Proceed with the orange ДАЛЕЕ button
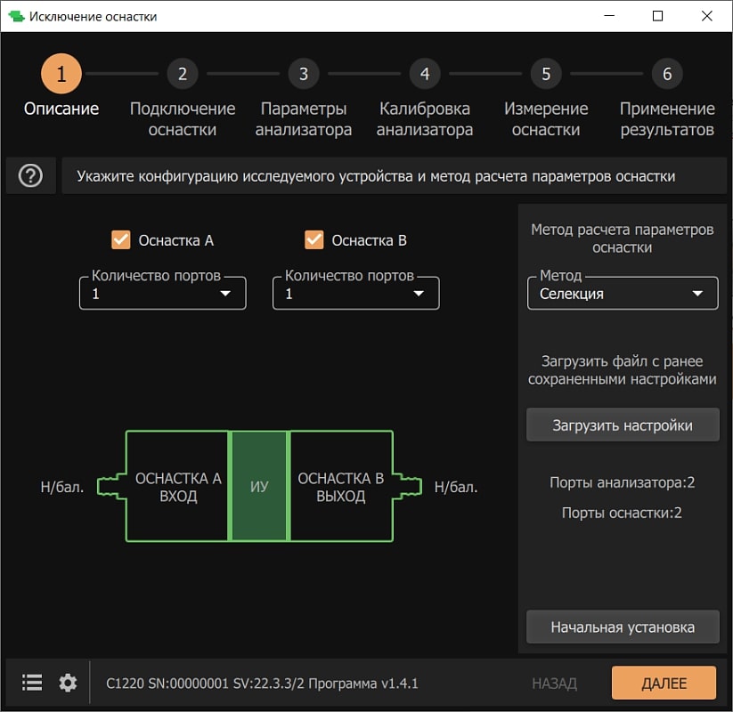The height and width of the screenshot is (712, 733). click(664, 683)
